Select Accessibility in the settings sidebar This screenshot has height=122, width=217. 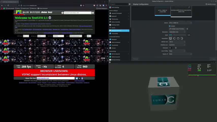coord(115,33)
